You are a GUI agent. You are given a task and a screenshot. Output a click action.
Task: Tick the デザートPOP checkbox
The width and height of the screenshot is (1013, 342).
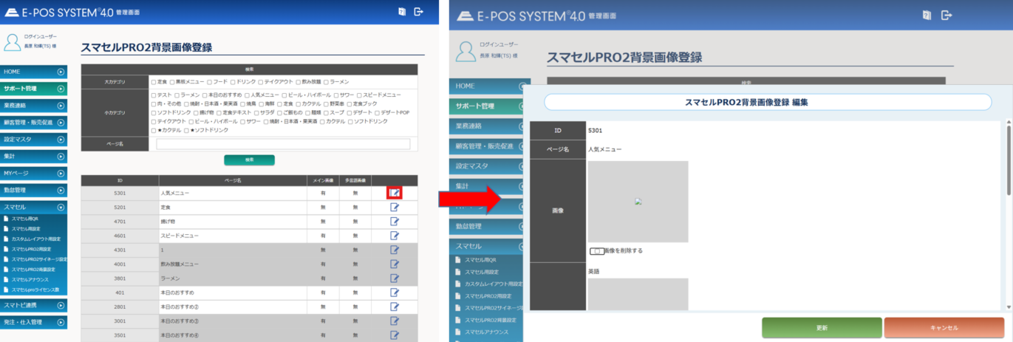[377, 113]
